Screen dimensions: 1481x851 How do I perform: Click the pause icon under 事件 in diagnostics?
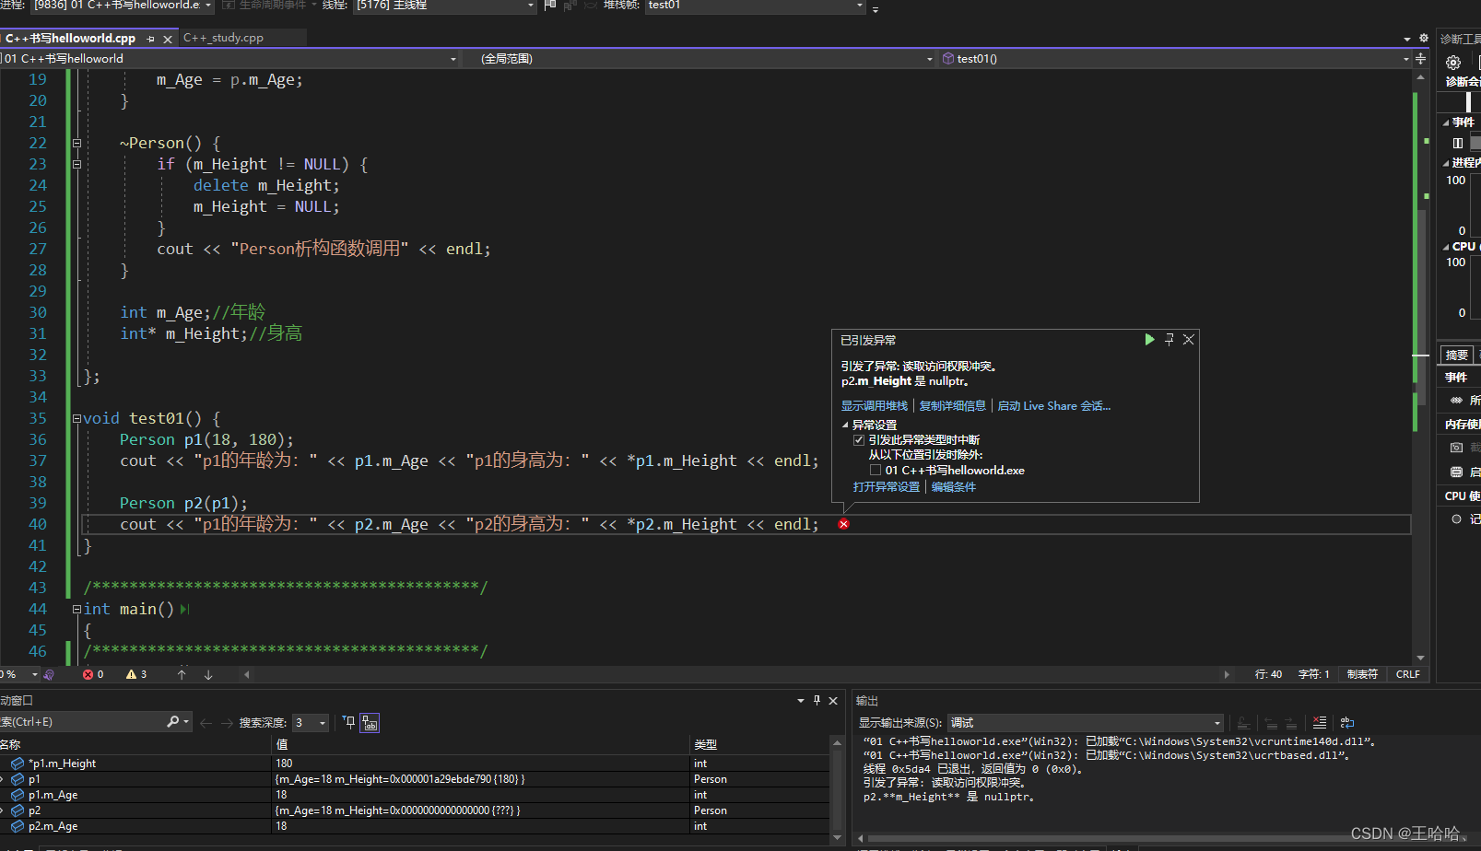(1458, 143)
